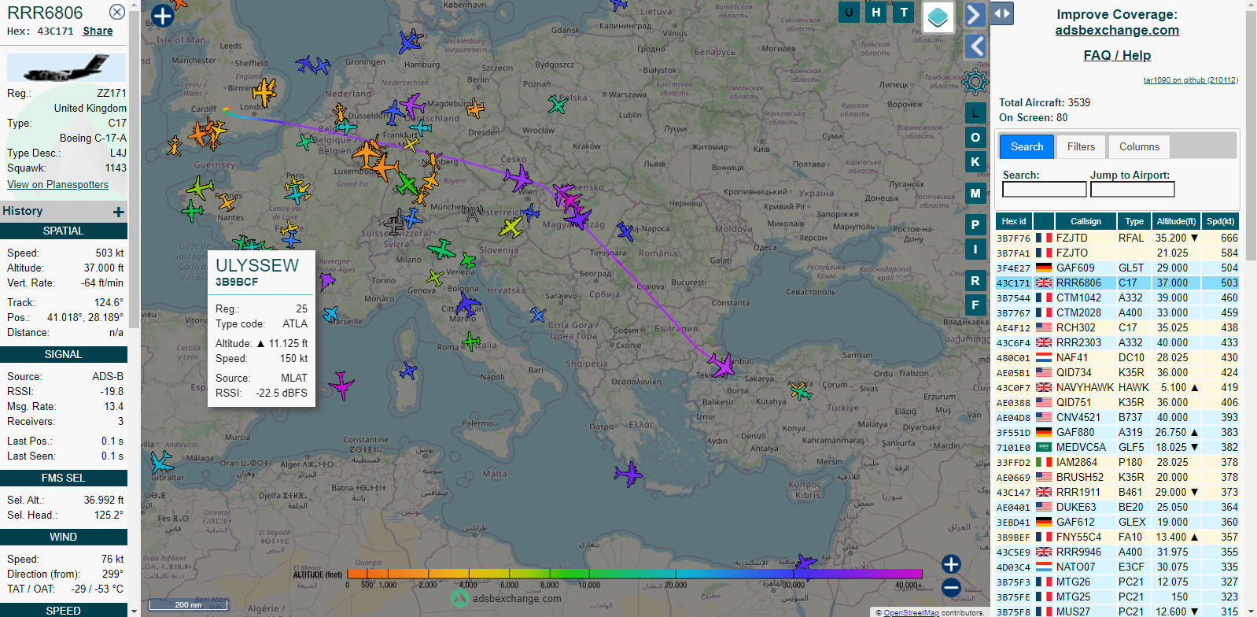The height and width of the screenshot is (617, 1257).
Task: Open the FAQ / Help link
Action: click(x=1117, y=55)
